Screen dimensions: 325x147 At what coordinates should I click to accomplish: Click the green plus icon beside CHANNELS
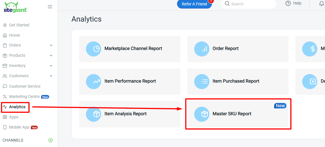coord(51,140)
